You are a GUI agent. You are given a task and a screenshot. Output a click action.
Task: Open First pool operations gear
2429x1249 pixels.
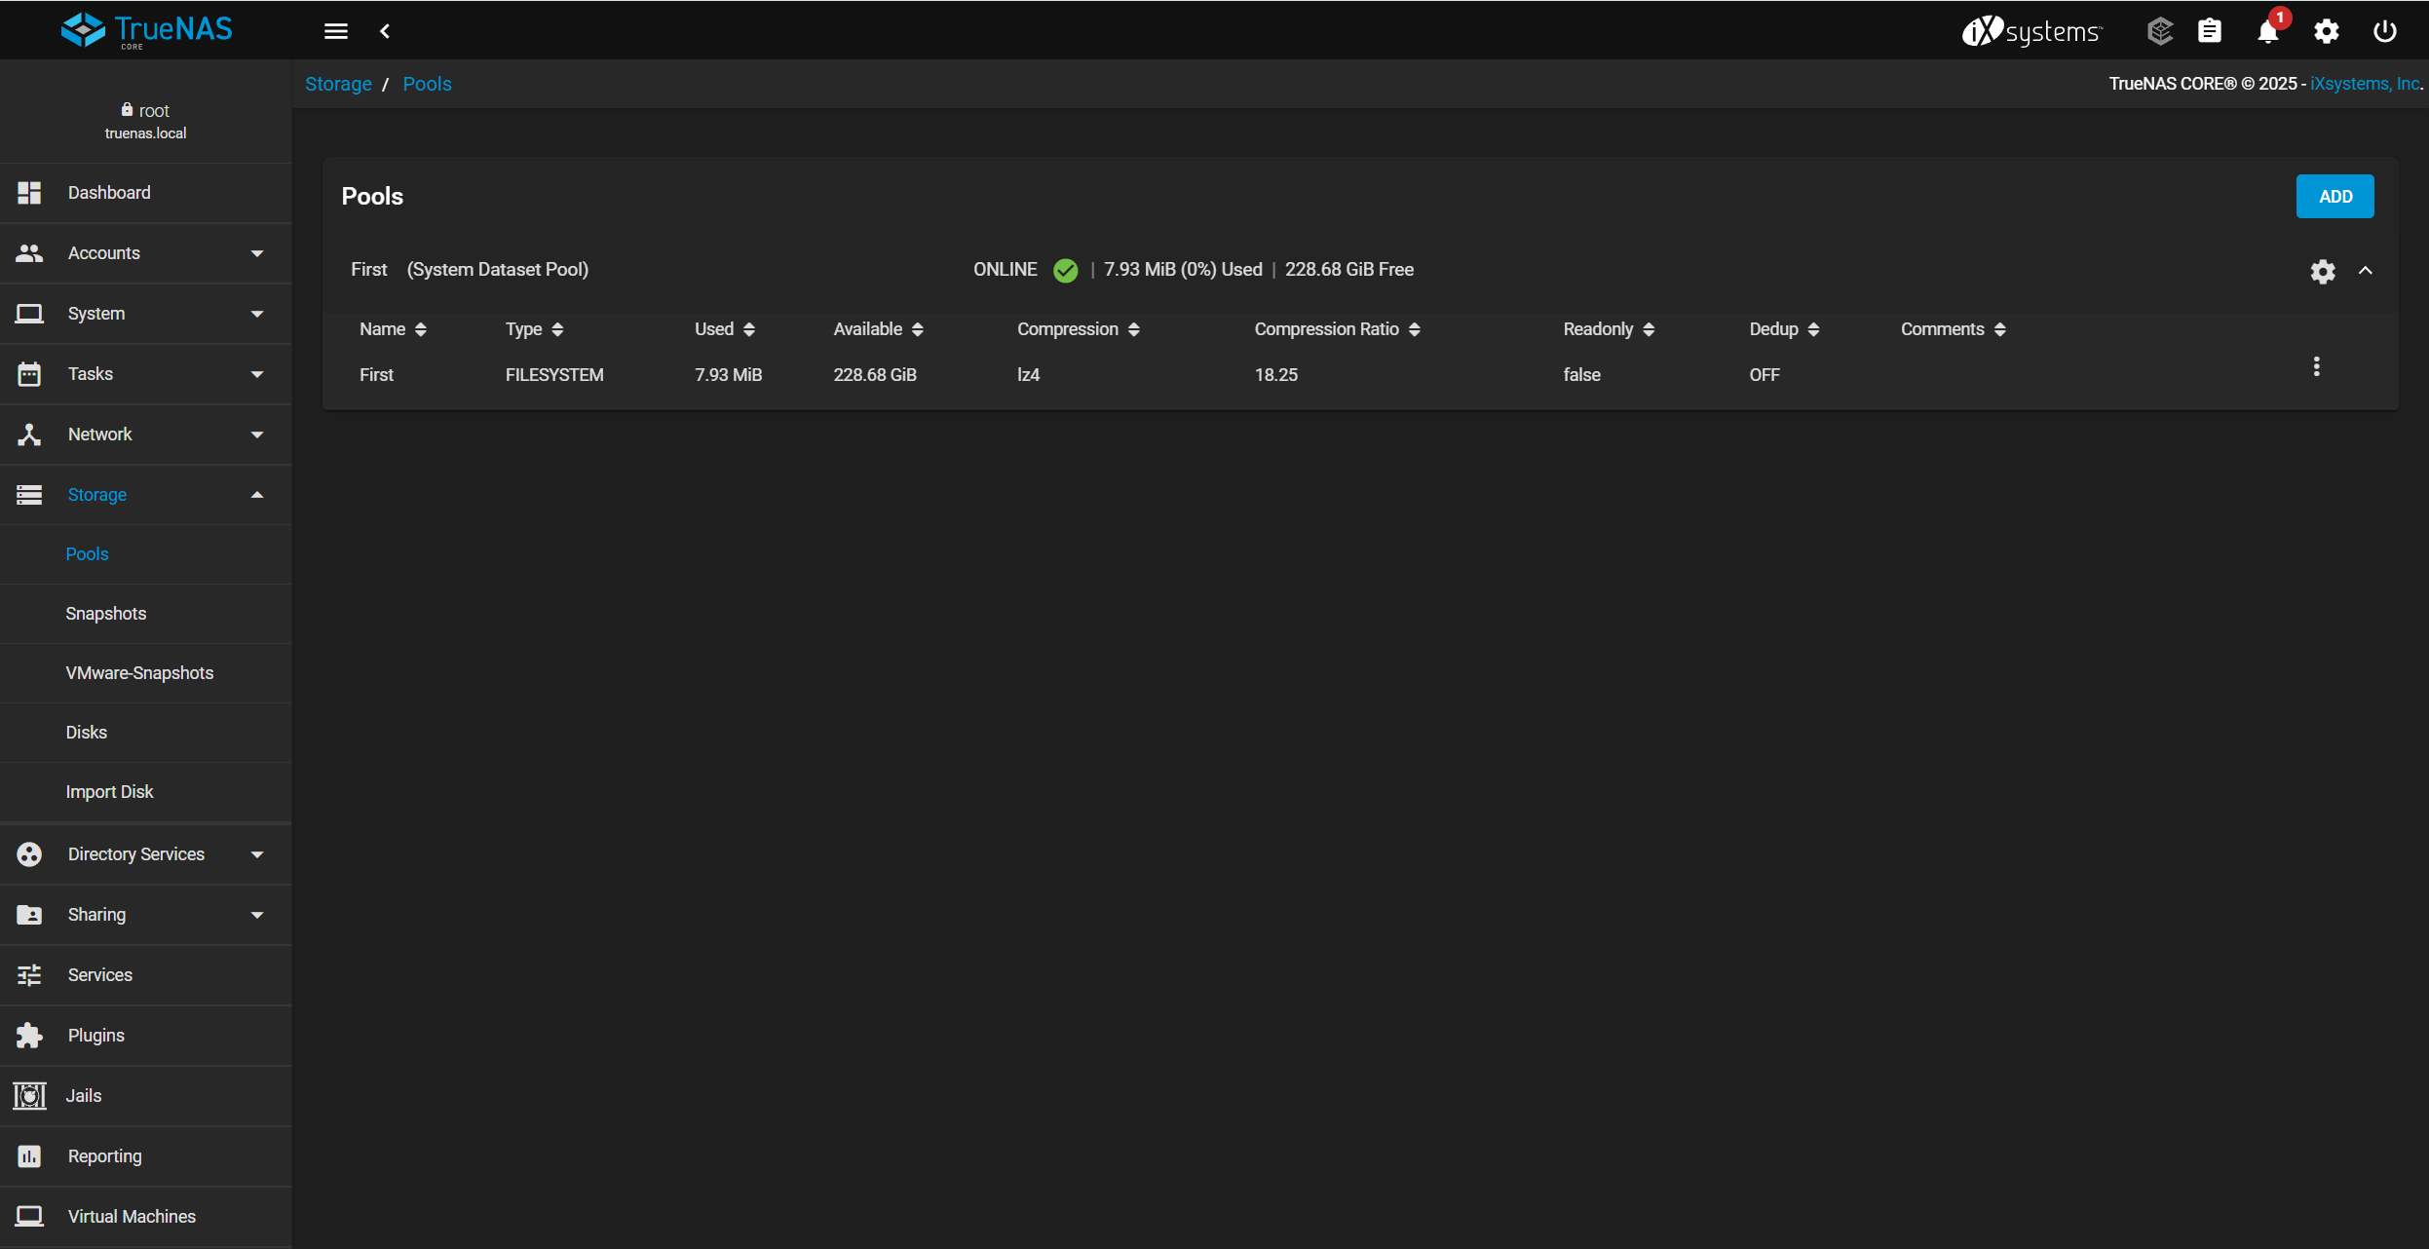(x=2323, y=271)
